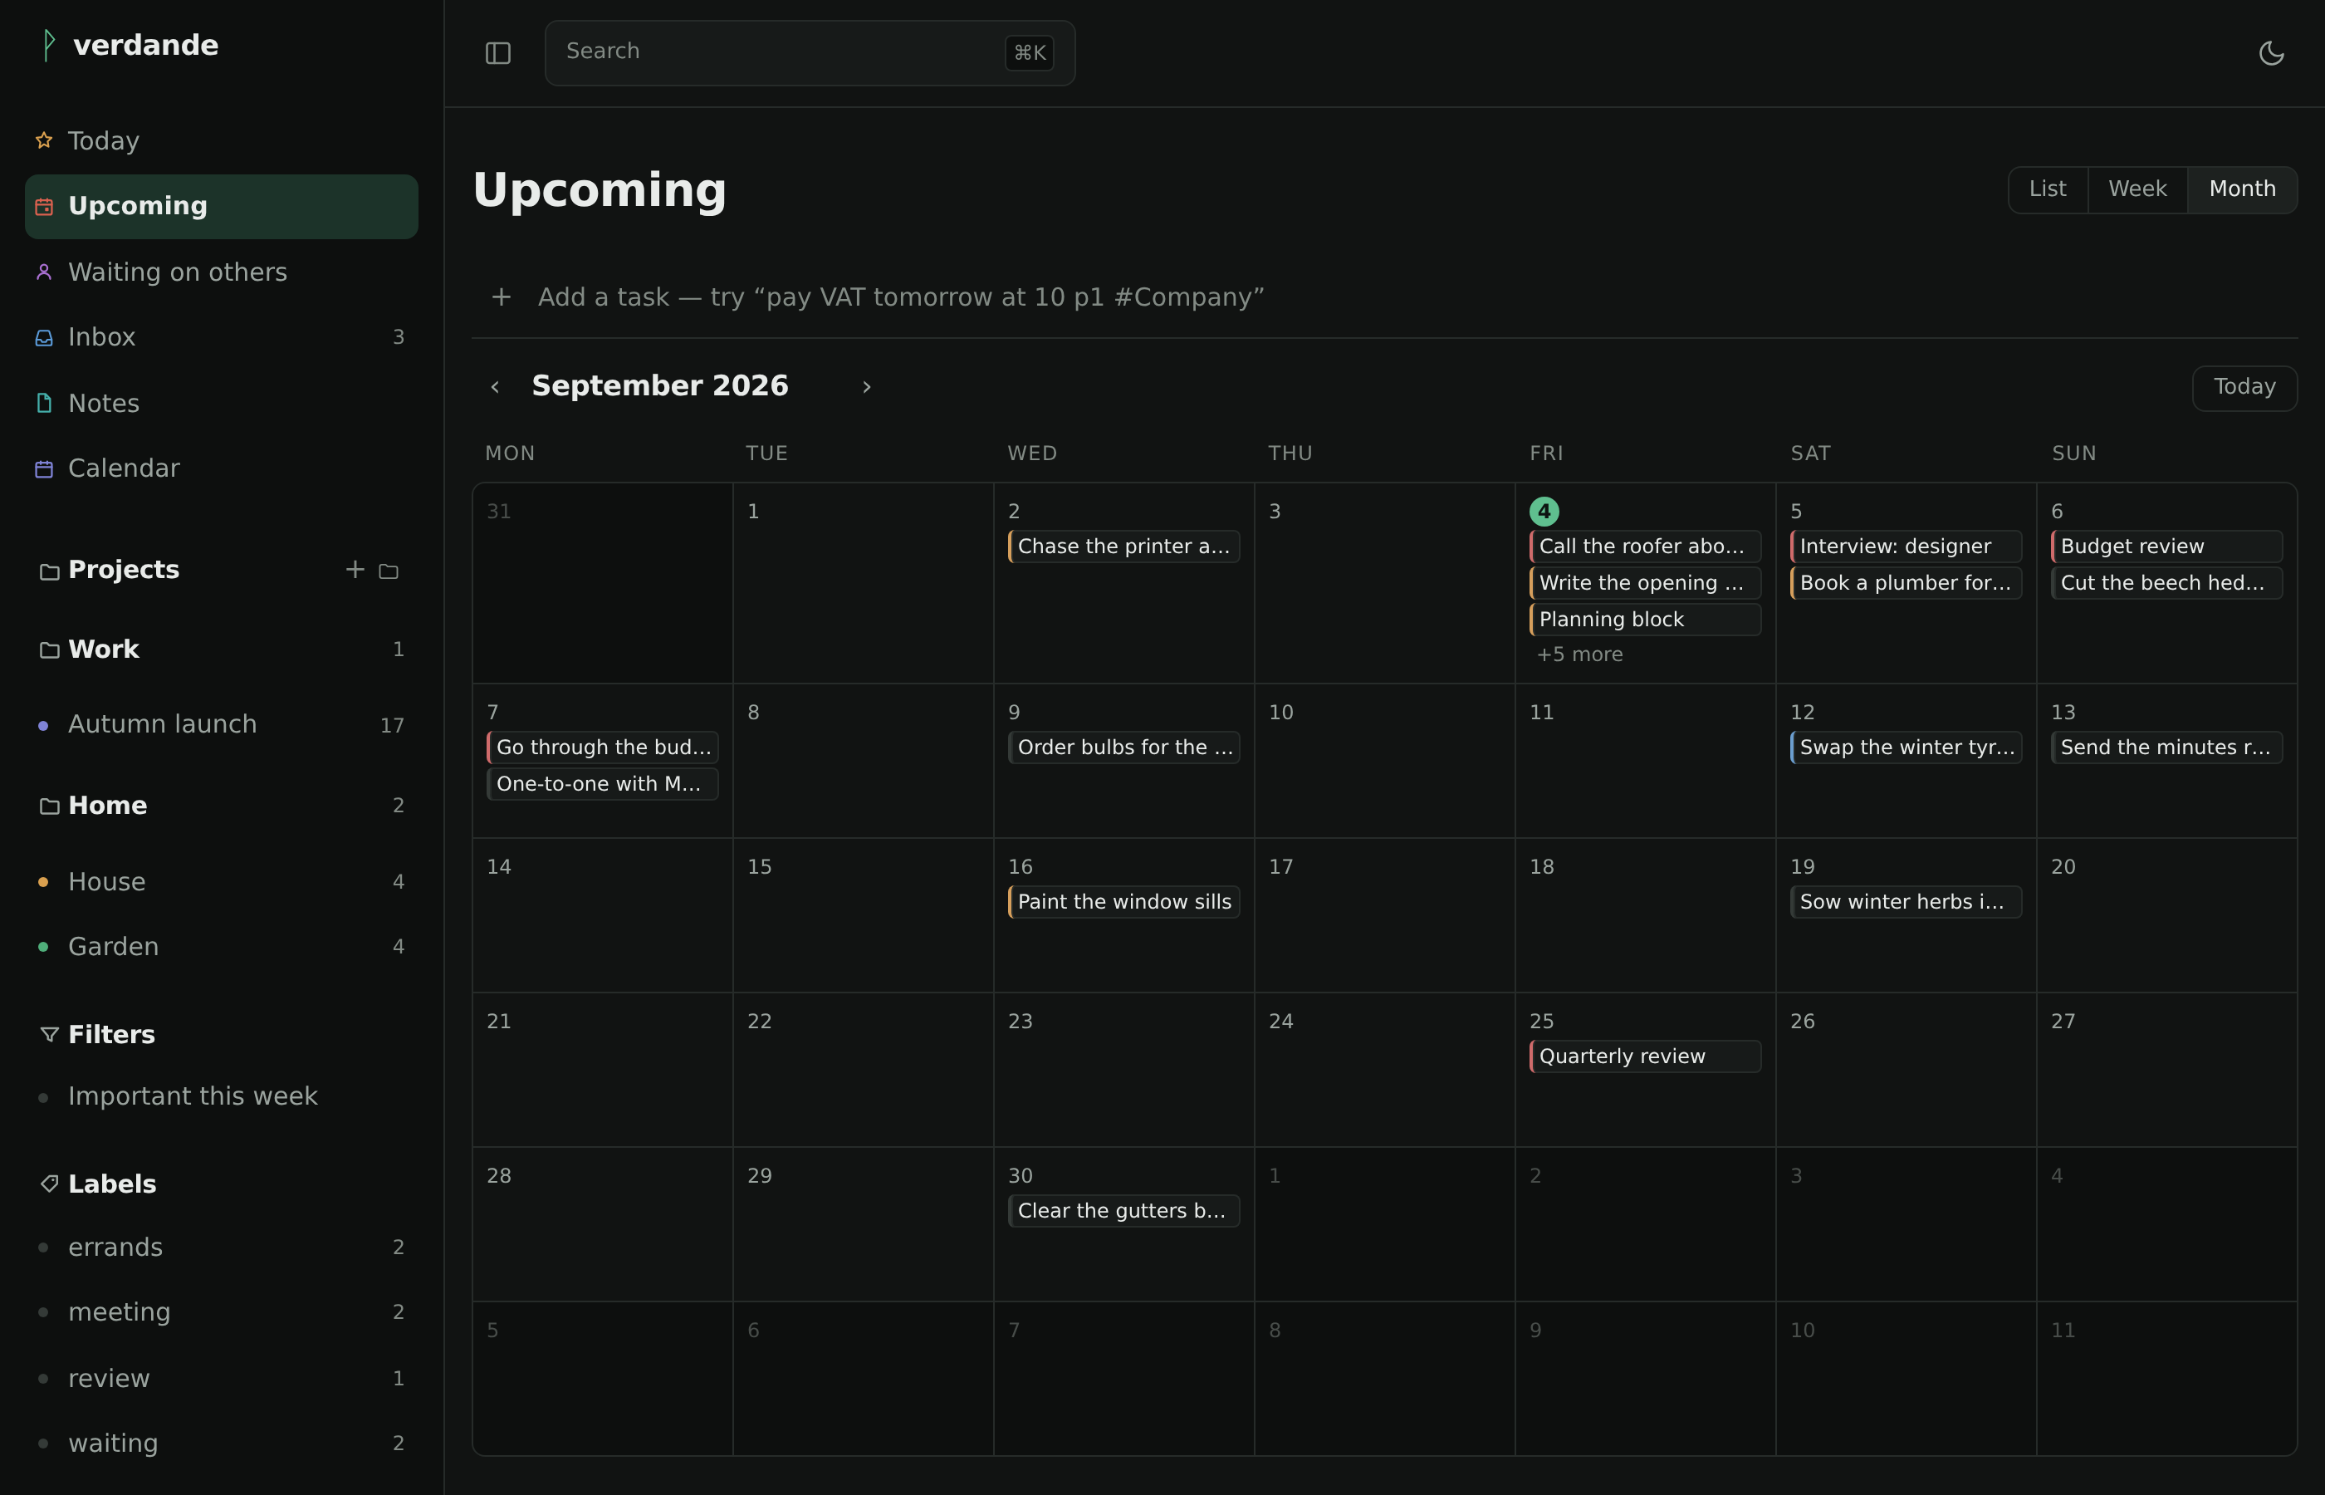This screenshot has width=2325, height=1495.
Task: Click the inbox tray icon
Action: [x=44, y=338]
